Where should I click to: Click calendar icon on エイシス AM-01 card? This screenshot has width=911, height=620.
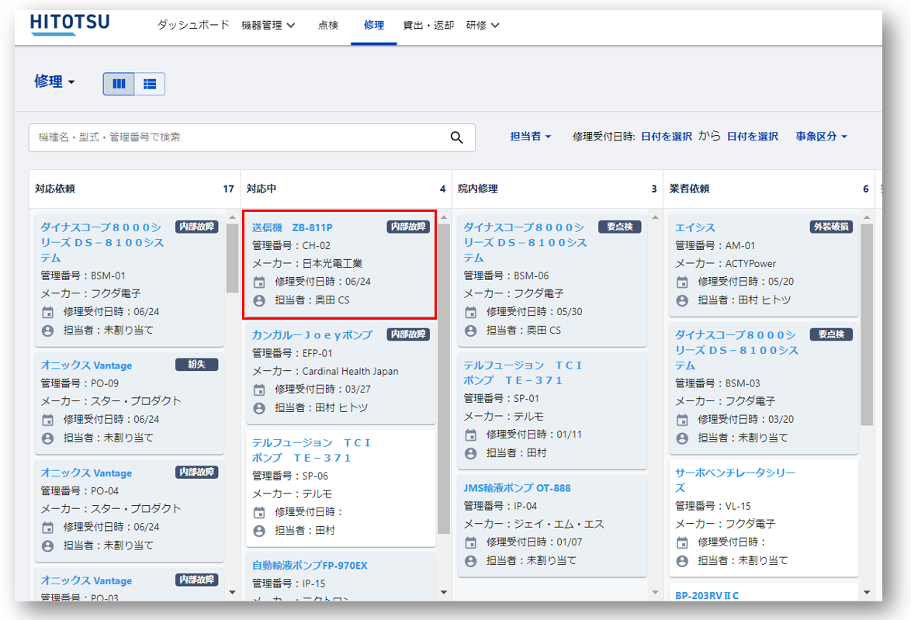point(682,282)
